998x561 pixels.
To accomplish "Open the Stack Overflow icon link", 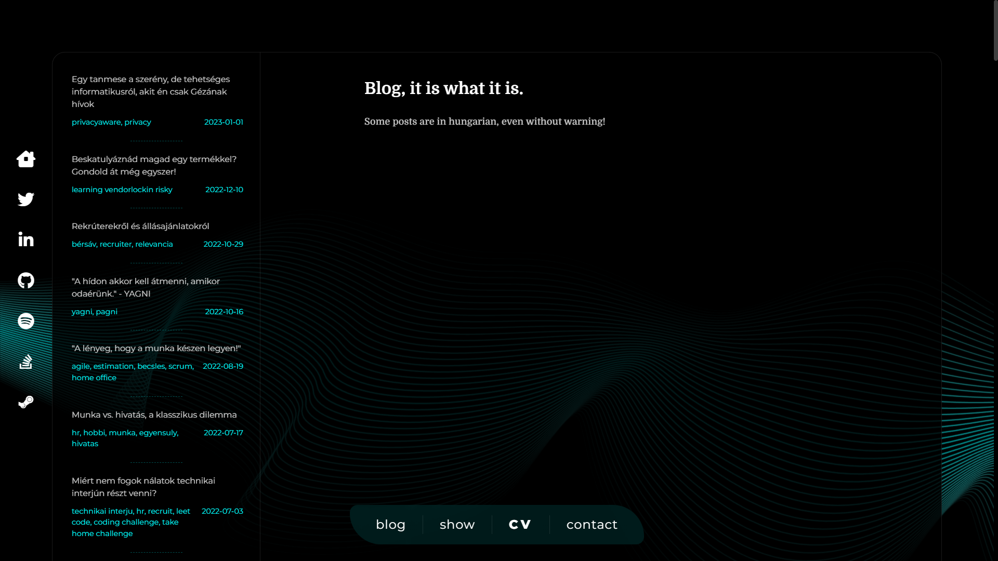I will click(x=25, y=362).
